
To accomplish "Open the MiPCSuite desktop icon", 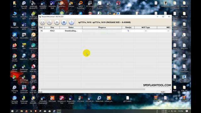I will [x=52, y=99].
